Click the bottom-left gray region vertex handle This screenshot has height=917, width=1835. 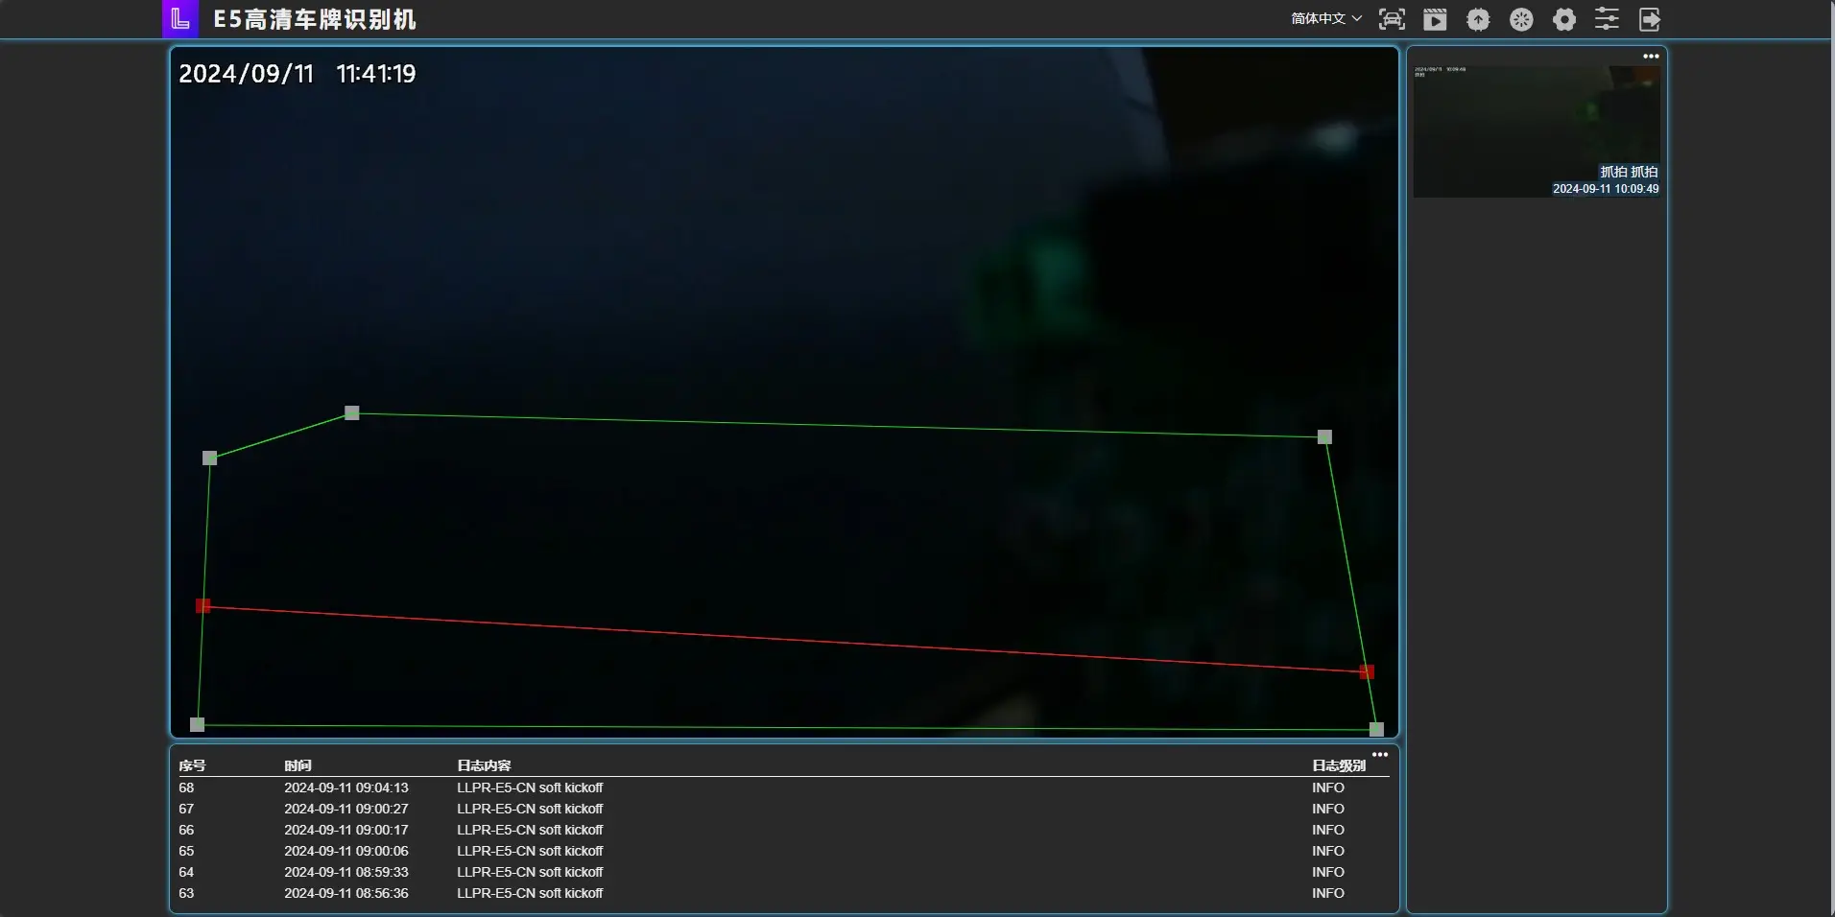pos(197,724)
